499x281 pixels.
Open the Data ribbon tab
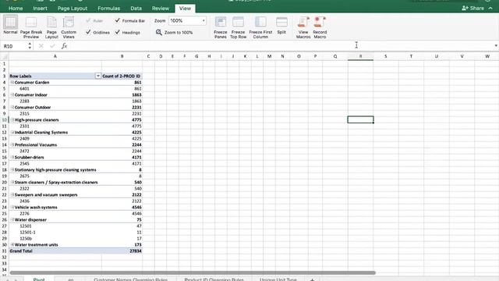pos(136,9)
